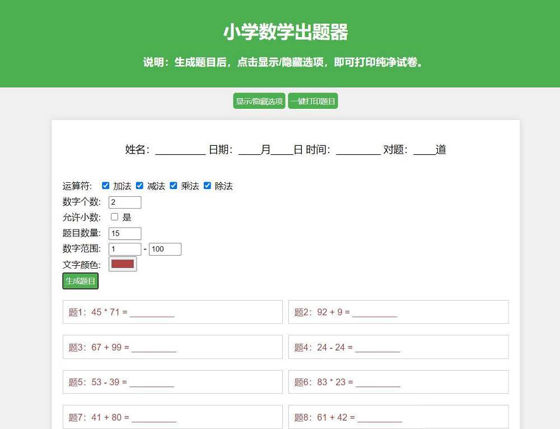Toggle off the 乘法 (multiplication) checkbox
This screenshot has height=429, width=560.
[174, 185]
